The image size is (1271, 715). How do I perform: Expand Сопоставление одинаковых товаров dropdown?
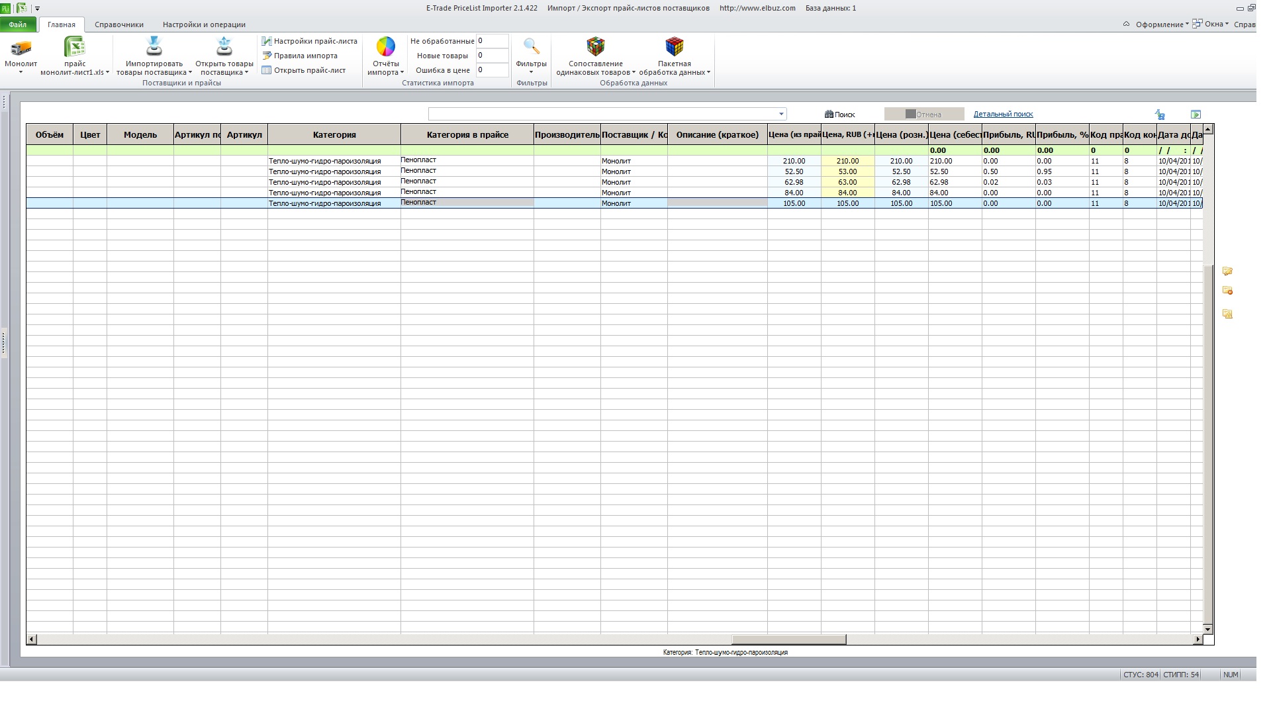tap(634, 73)
